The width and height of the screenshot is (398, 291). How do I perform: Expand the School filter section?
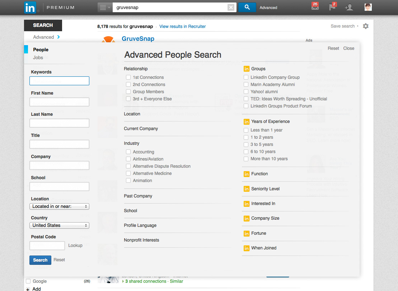click(131, 211)
